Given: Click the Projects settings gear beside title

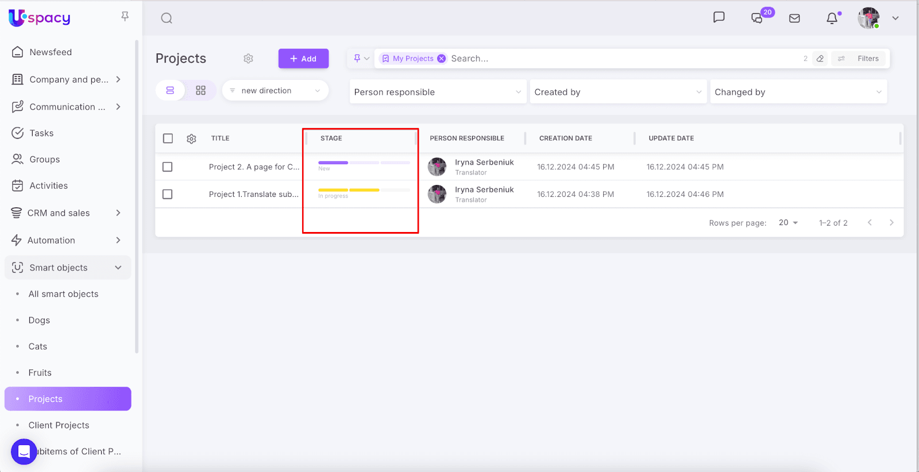Looking at the screenshot, I should point(248,59).
